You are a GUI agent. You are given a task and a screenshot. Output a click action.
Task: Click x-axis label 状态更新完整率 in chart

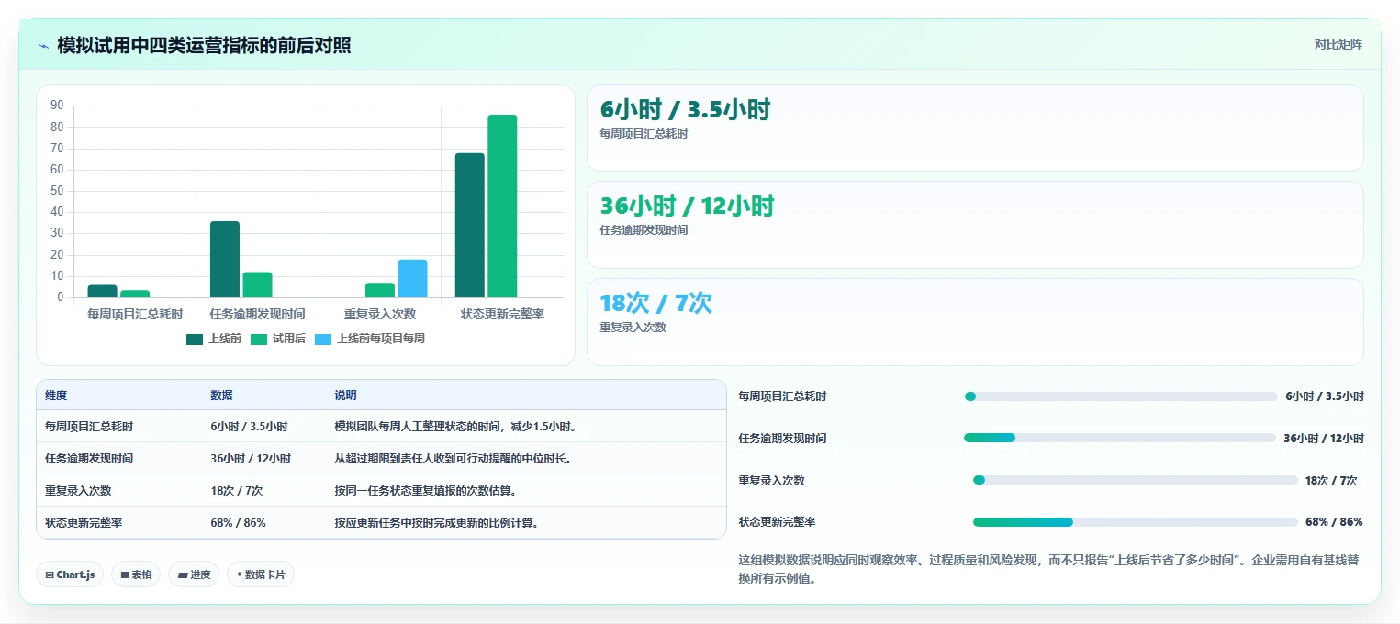pyautogui.click(x=502, y=314)
